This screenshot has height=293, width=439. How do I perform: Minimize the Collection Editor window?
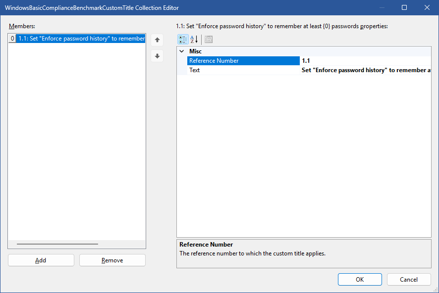tap(382, 7)
